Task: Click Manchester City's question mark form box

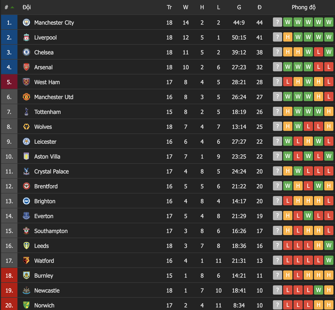Action: coord(277,22)
